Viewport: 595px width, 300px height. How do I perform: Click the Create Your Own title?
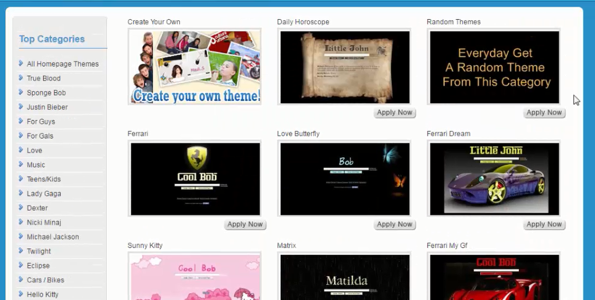pyautogui.click(x=154, y=22)
